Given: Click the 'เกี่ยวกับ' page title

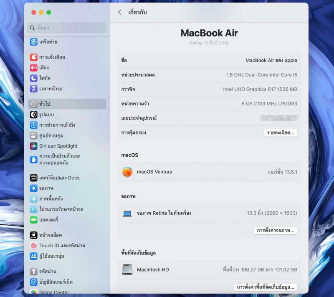Looking at the screenshot, I should [137, 13].
